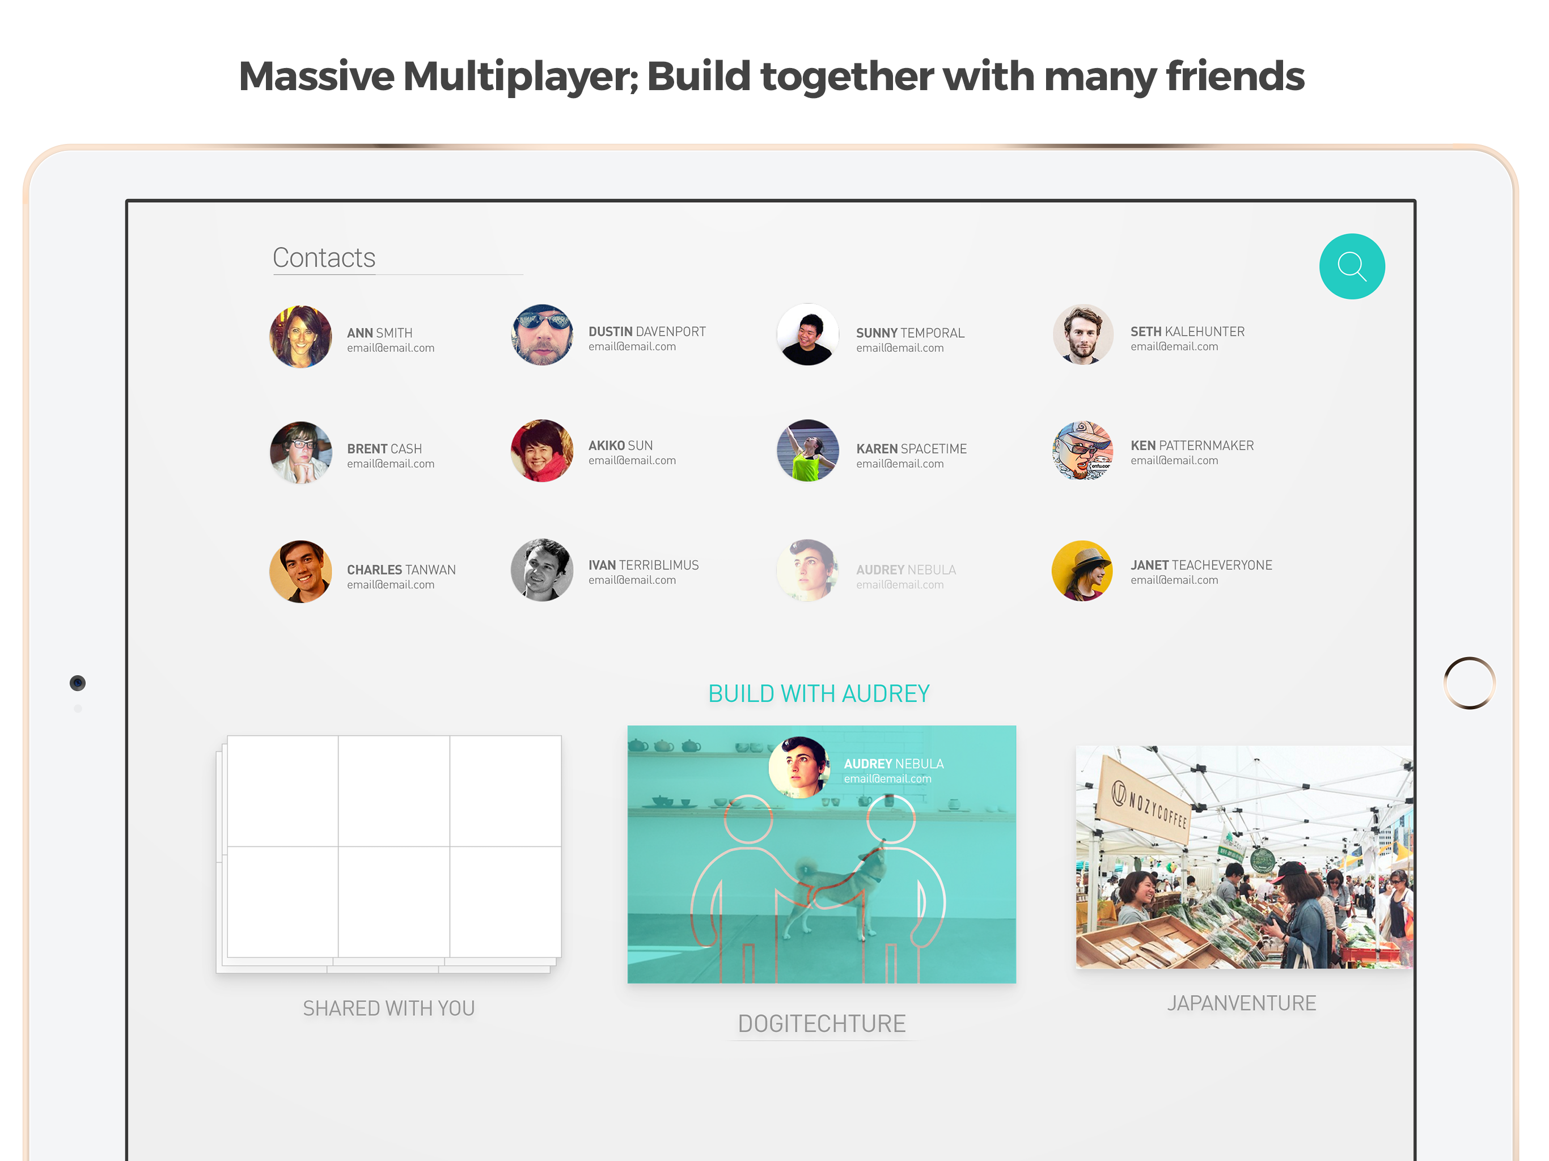Select Dustin Davenport's avatar photo
This screenshot has width=1549, height=1161.
(542, 334)
